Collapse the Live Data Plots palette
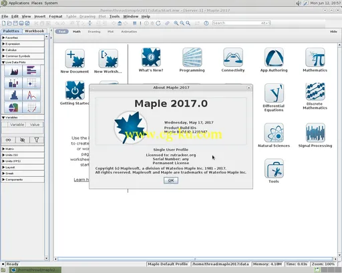This screenshot has width=342, height=273. (23, 62)
